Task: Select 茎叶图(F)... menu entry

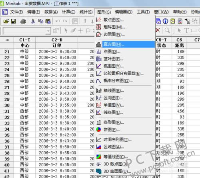Action: pyautogui.click(x=125, y=59)
